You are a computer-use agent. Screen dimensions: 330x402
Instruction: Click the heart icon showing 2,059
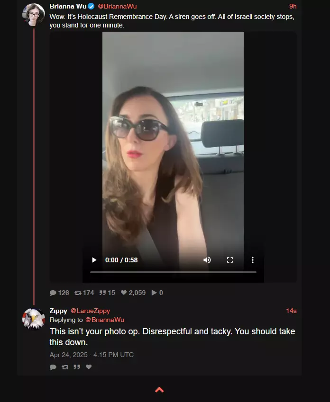click(124, 293)
